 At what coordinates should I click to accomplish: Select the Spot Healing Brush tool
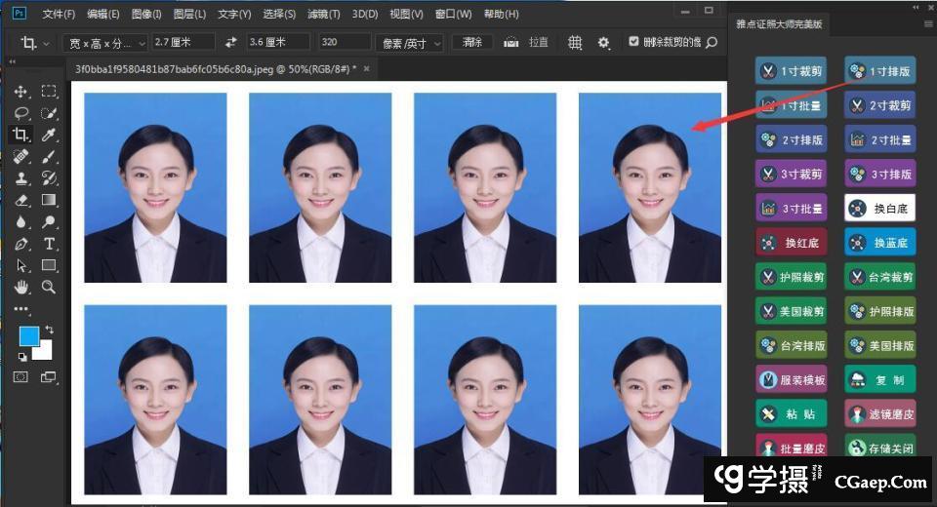[x=20, y=156]
